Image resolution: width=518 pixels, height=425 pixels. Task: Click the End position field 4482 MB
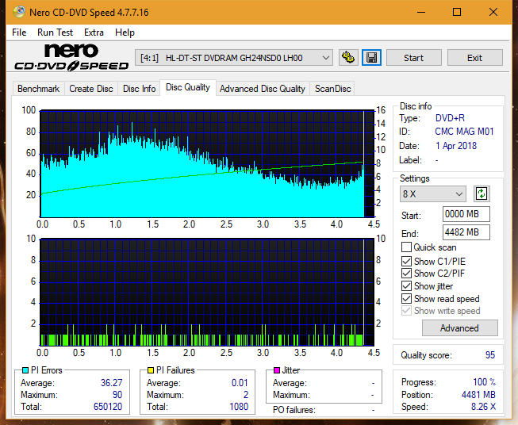(x=466, y=232)
